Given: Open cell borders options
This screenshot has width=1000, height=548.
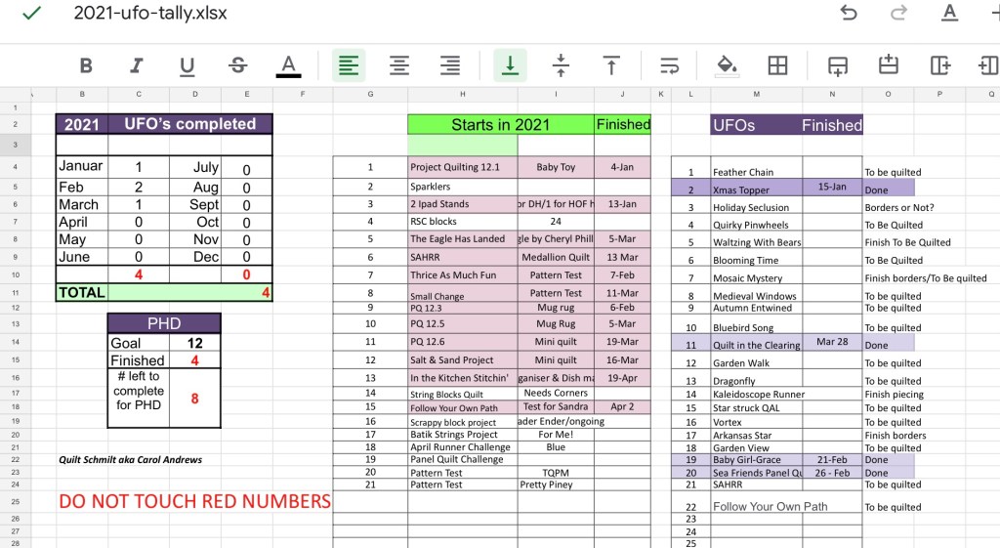Looking at the screenshot, I should (777, 65).
